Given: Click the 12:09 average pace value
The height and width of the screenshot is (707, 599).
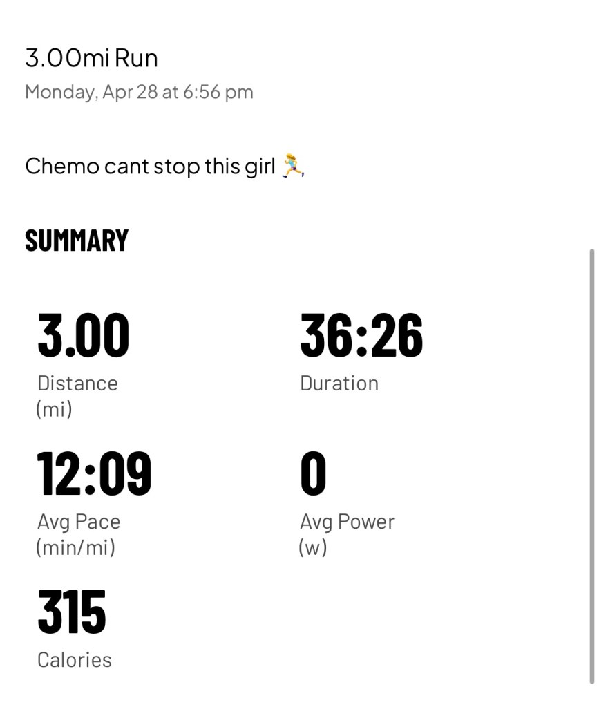Looking at the screenshot, I should [x=94, y=474].
